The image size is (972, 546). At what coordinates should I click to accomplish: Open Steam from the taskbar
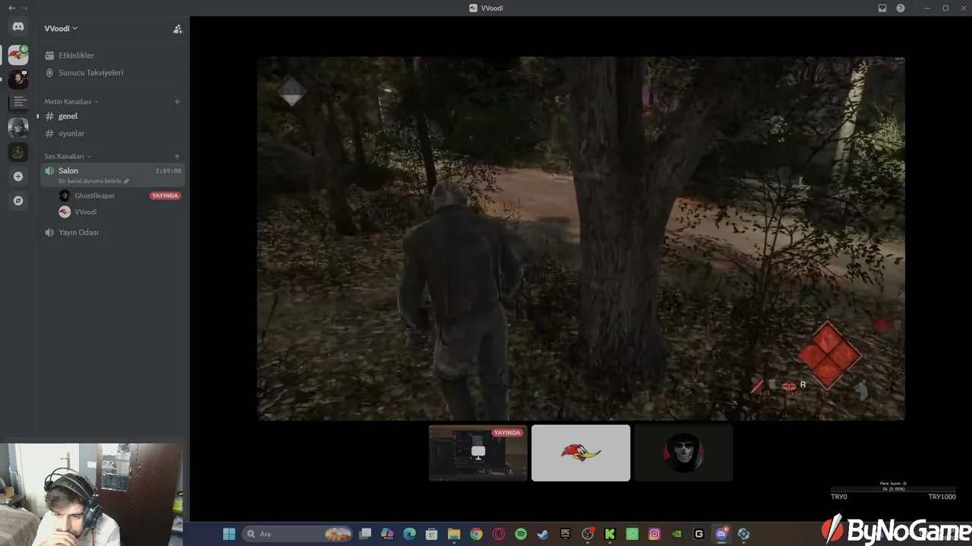[543, 534]
